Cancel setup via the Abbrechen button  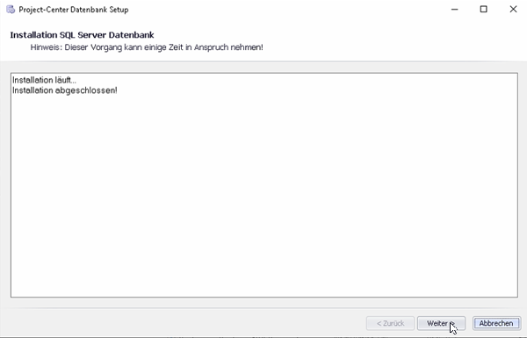pos(496,323)
